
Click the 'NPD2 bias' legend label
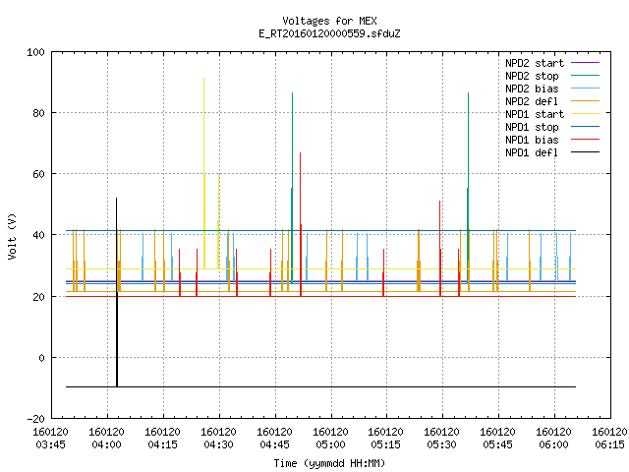click(x=532, y=88)
